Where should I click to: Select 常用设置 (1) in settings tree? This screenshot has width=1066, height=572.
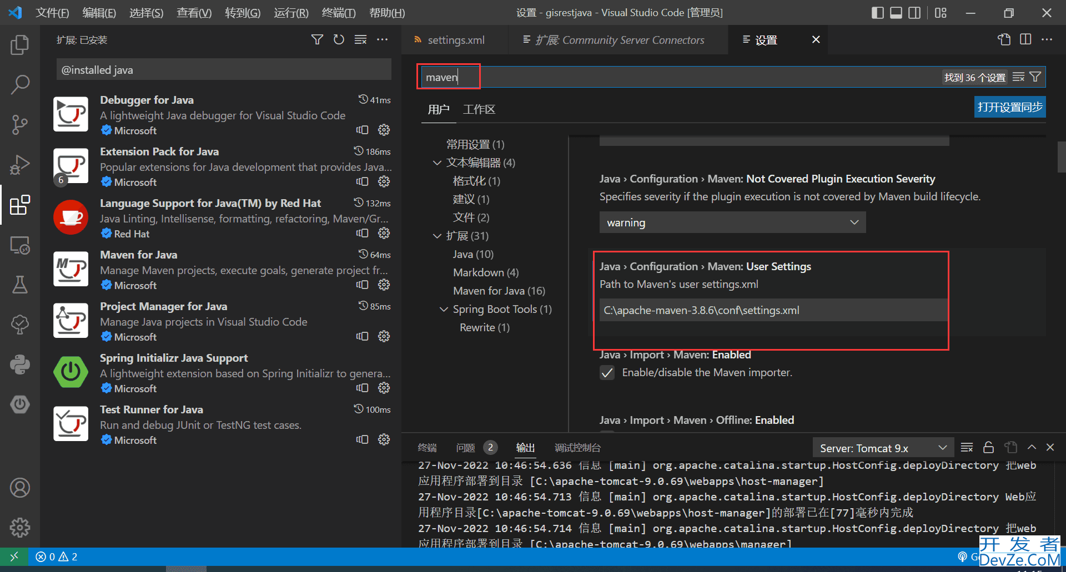point(475,144)
